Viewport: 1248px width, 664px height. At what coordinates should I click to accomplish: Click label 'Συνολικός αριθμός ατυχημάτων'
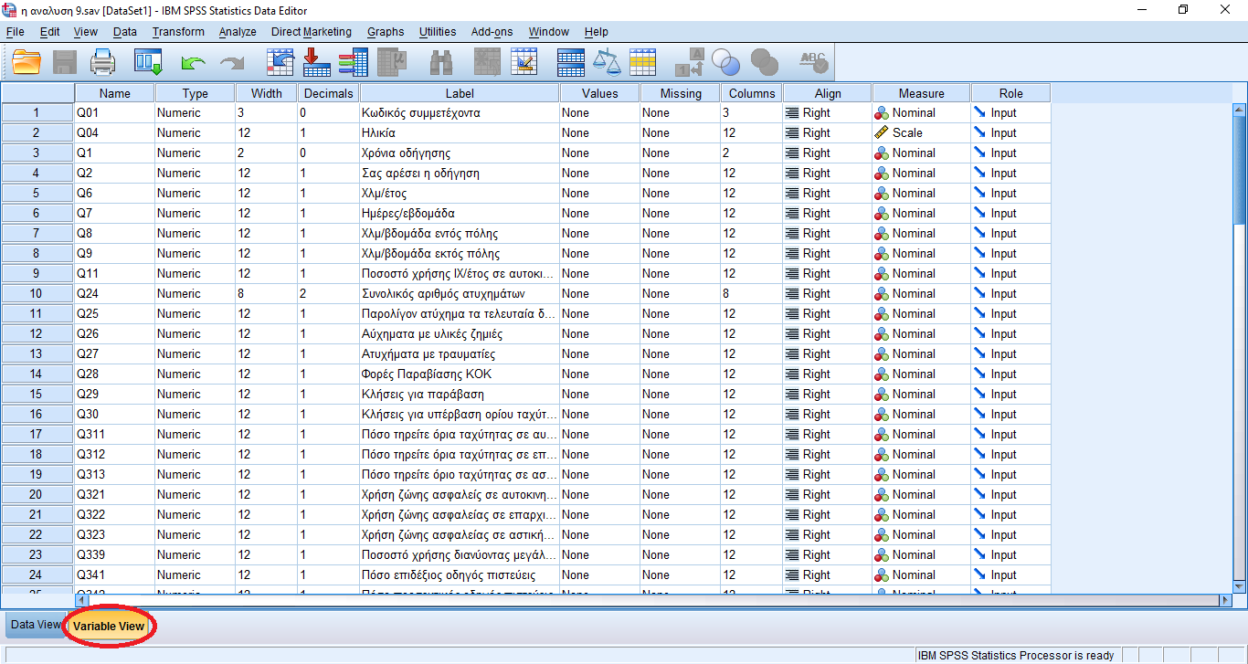[x=460, y=294]
